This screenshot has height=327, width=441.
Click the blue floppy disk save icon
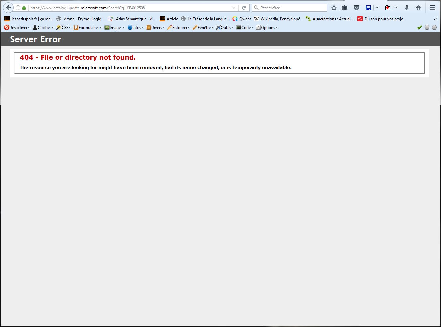pyautogui.click(x=368, y=8)
